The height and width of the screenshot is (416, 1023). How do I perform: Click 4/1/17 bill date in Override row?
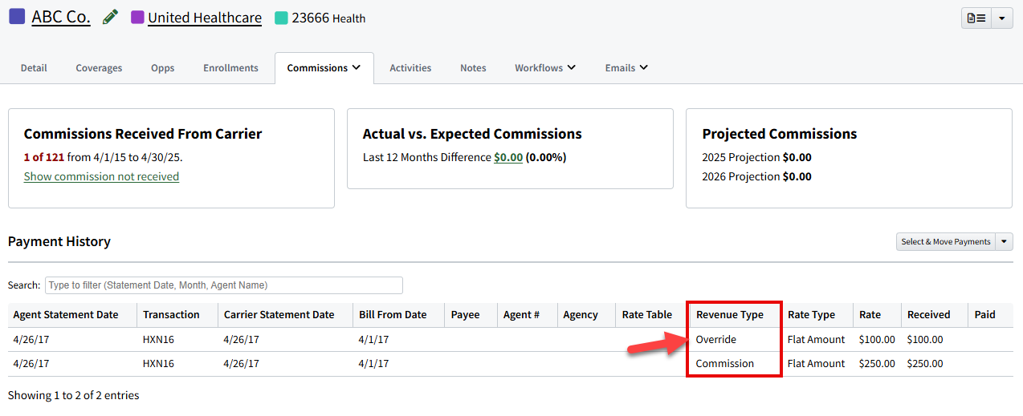pos(373,340)
